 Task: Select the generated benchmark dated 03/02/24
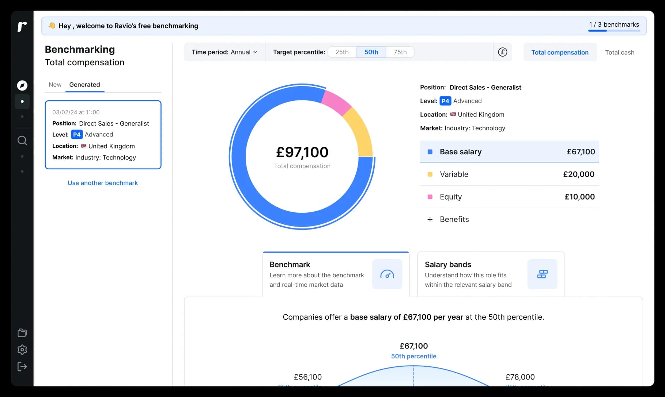click(103, 135)
